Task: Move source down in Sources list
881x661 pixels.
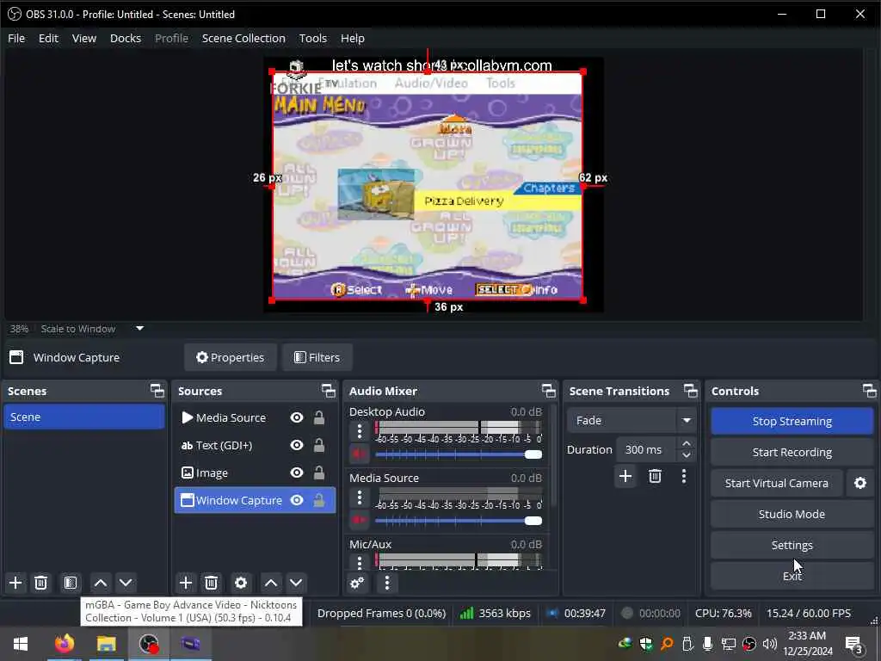Action: tap(296, 583)
